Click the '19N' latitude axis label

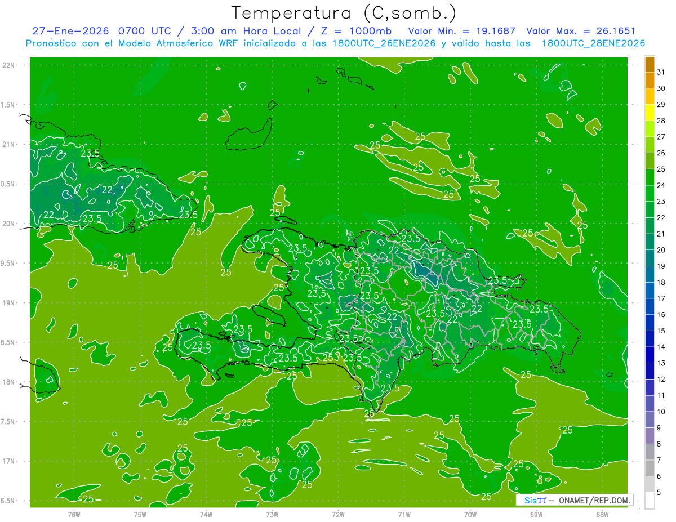tap(8, 302)
